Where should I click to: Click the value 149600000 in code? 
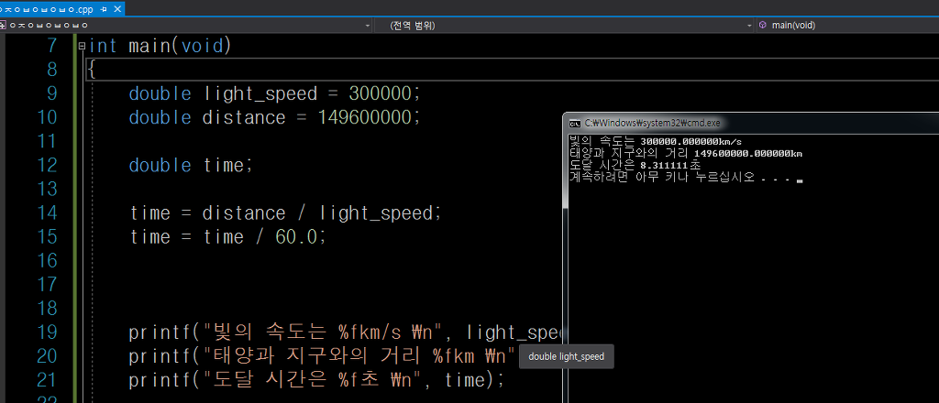[365, 117]
